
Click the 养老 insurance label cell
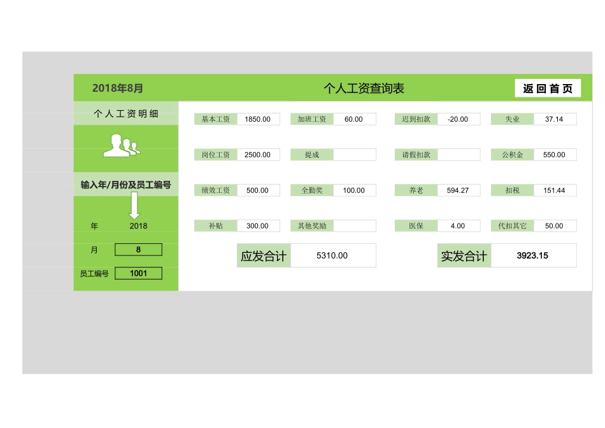(x=417, y=190)
